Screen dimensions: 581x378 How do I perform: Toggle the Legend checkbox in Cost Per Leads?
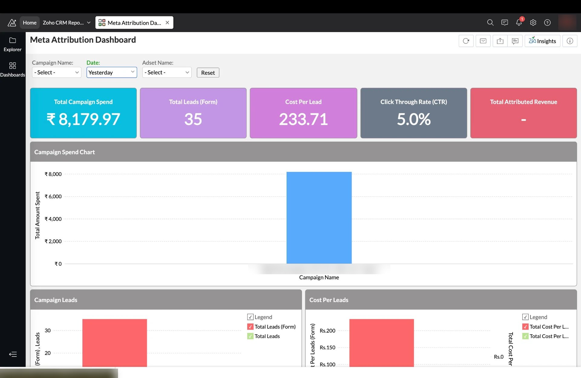coord(525,317)
